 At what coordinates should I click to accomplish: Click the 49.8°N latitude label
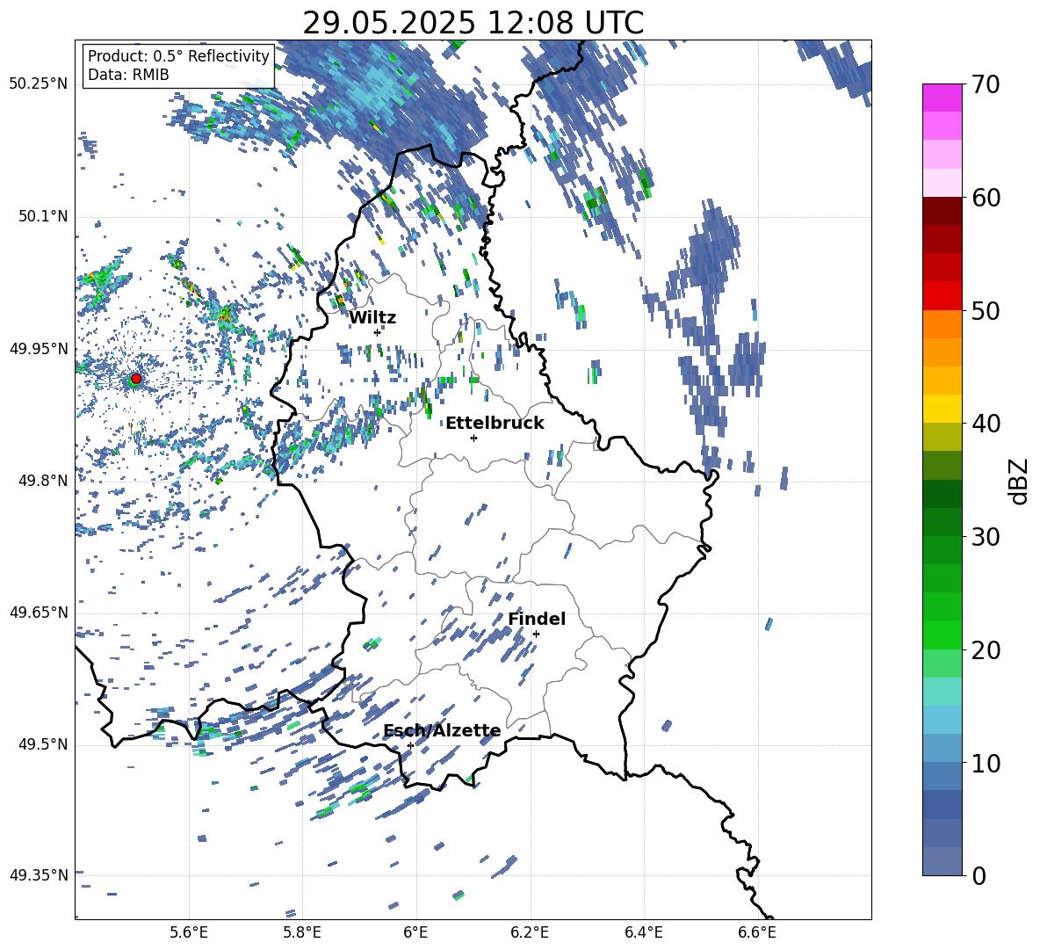43,481
